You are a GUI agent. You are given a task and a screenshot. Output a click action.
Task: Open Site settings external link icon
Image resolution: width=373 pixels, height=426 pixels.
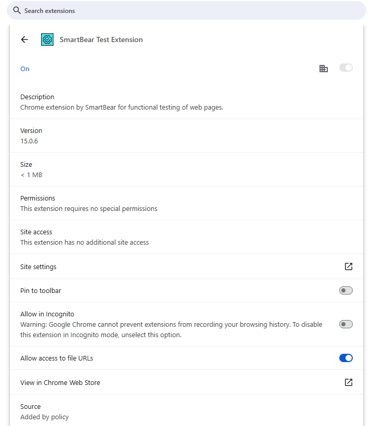click(349, 267)
